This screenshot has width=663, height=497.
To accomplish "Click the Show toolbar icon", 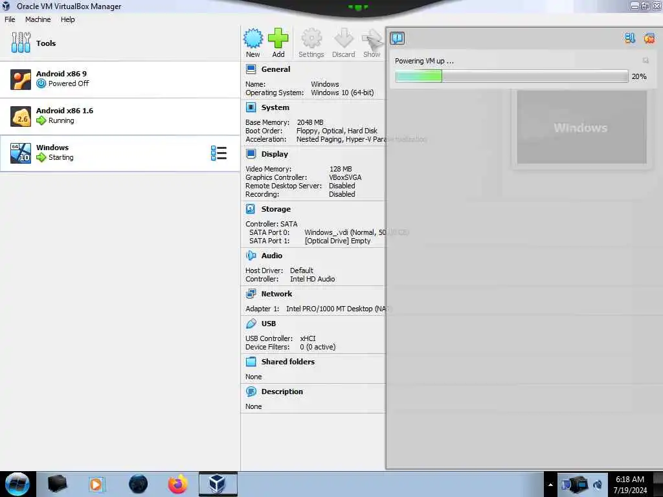I will (x=372, y=38).
